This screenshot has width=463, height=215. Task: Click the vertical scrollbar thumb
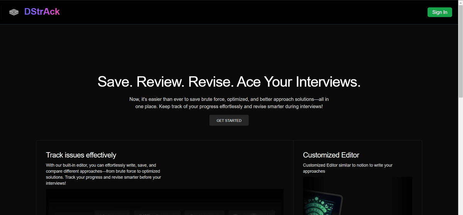coord(460,50)
